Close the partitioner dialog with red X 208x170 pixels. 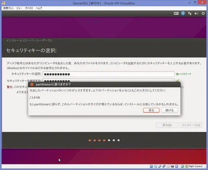(x=32, y=85)
